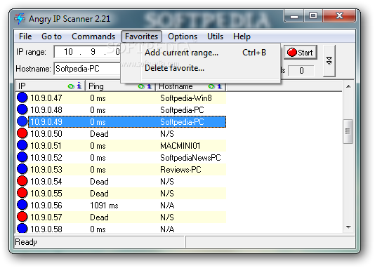The image size is (375, 268).
Task: Sort by the Ping column header
Action: [120, 86]
